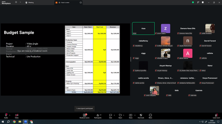Screen dimensions: 222x124
Task: Select Aisyah Mastup's participant tile
Action: (165, 66)
